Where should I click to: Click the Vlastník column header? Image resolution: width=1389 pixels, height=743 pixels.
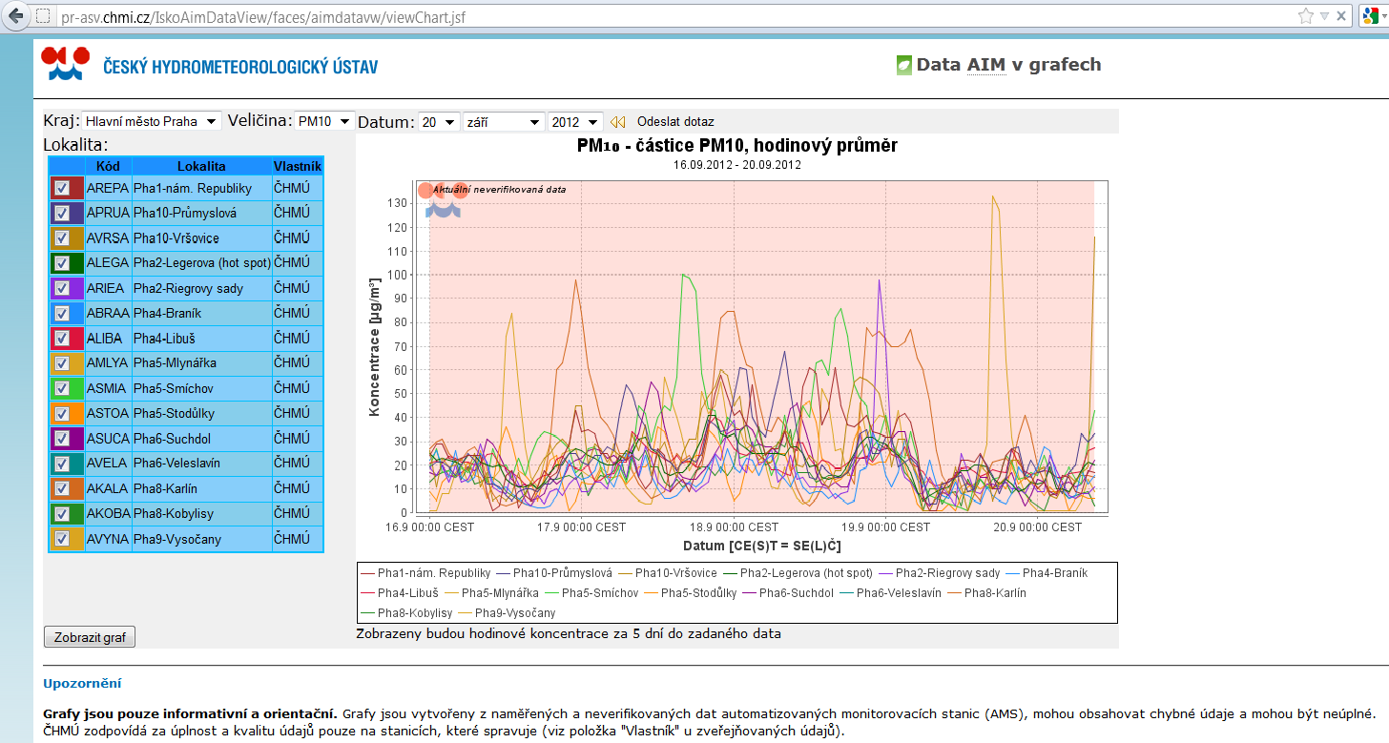[297, 166]
